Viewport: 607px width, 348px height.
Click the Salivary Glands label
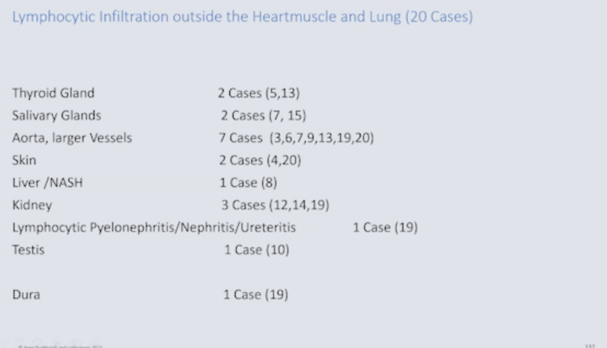57,115
